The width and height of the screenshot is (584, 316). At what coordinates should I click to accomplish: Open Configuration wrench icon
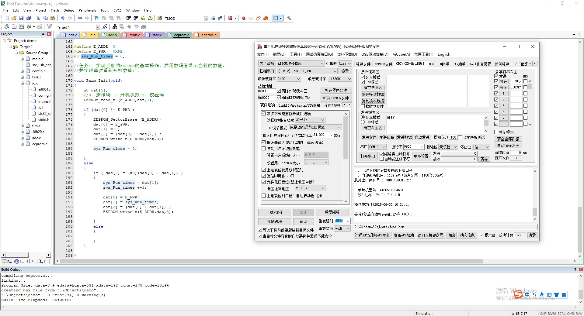(x=289, y=18)
